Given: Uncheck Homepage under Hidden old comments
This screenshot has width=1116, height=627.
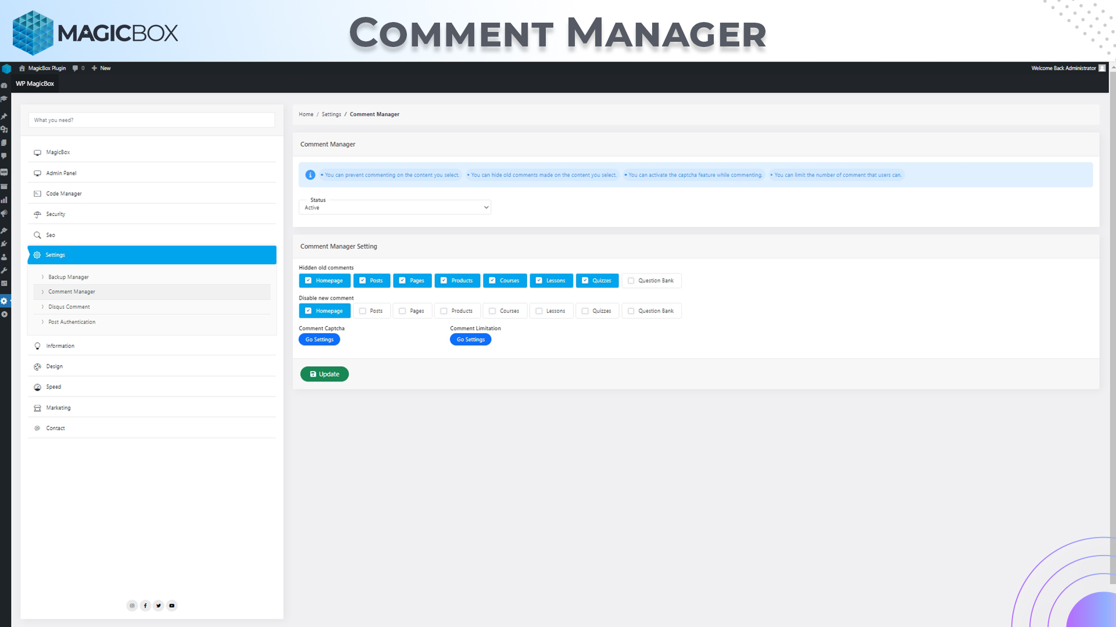Looking at the screenshot, I should [x=308, y=280].
